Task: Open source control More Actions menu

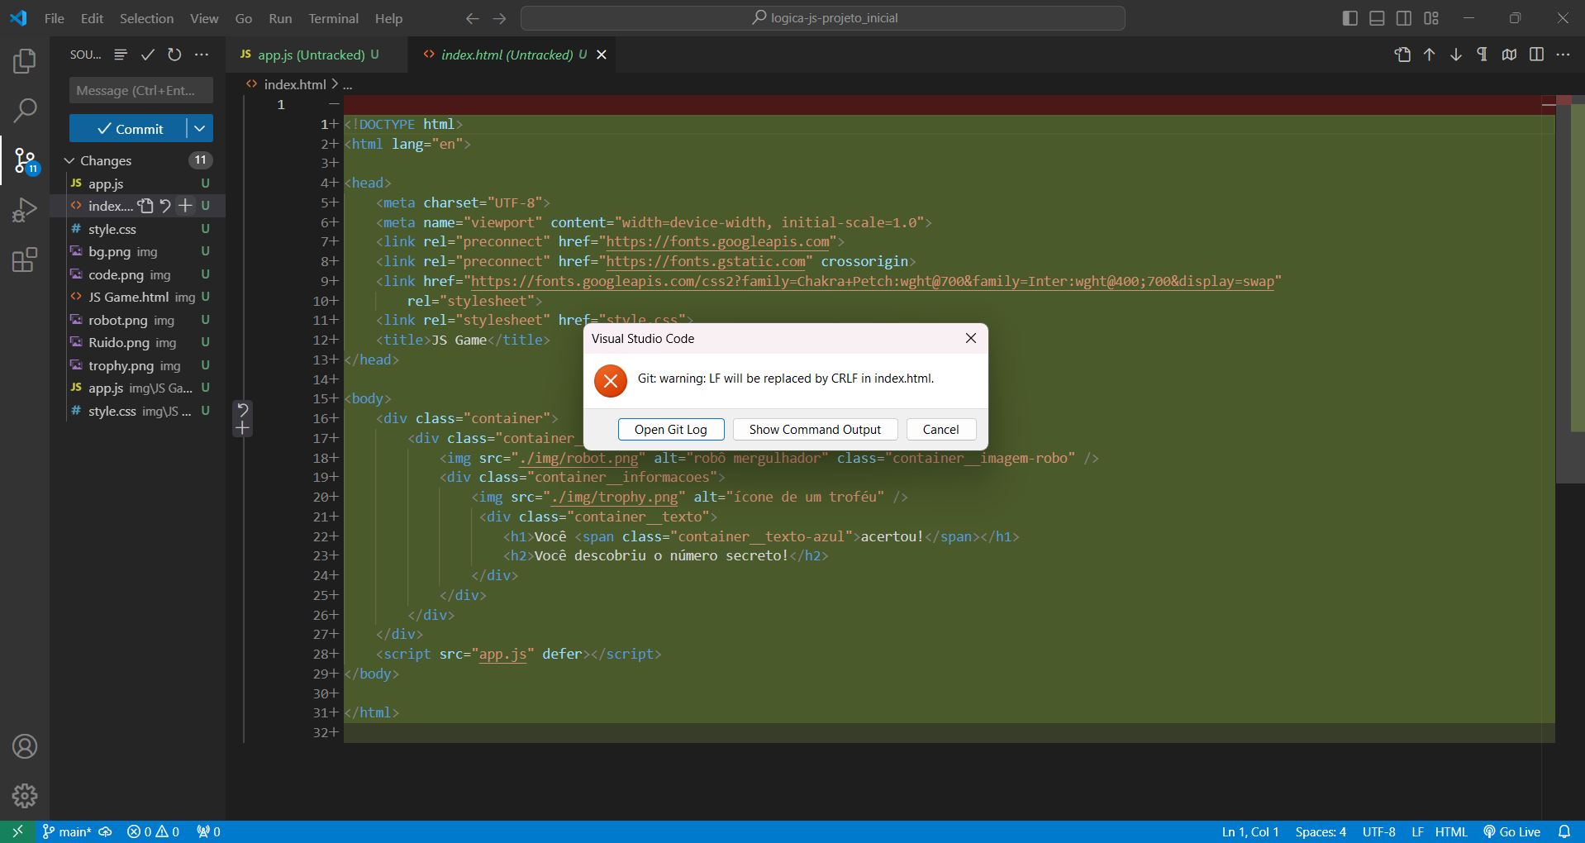Action: click(202, 55)
